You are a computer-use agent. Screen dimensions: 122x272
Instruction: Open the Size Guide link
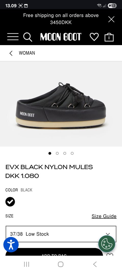104,216
